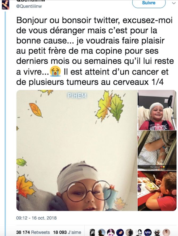This screenshot has height=236, width=178.
Task: Click the Suivre follow button
Action: pos(149,3)
